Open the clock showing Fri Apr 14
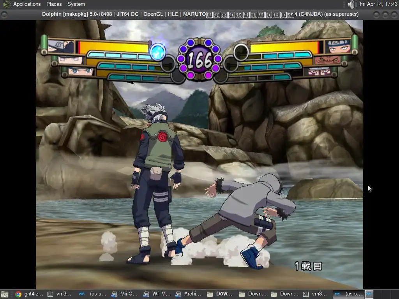 pyautogui.click(x=378, y=4)
